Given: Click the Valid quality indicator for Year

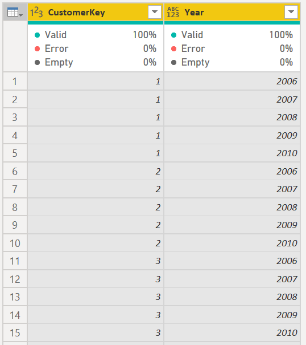Looking at the screenshot, I should click(232, 35).
